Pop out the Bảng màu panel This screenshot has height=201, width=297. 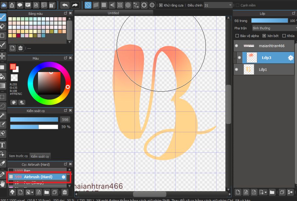tap(66, 13)
